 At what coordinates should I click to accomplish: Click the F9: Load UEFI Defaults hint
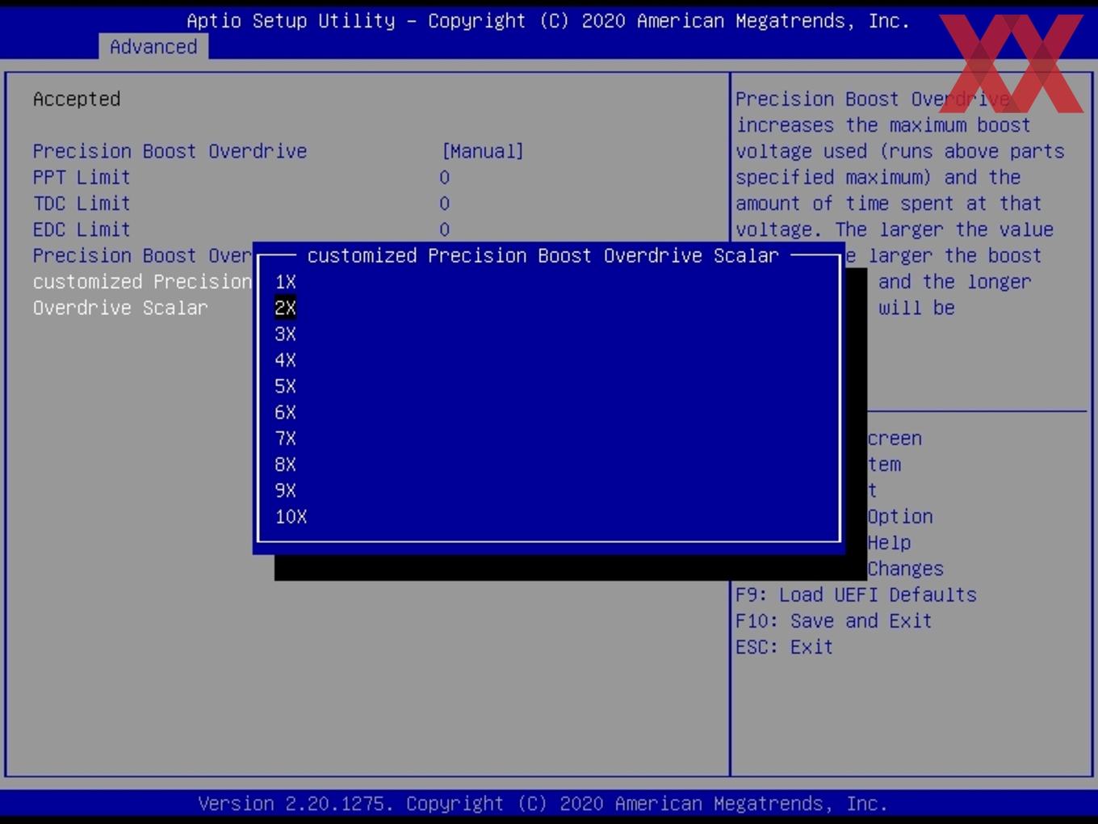click(x=856, y=595)
